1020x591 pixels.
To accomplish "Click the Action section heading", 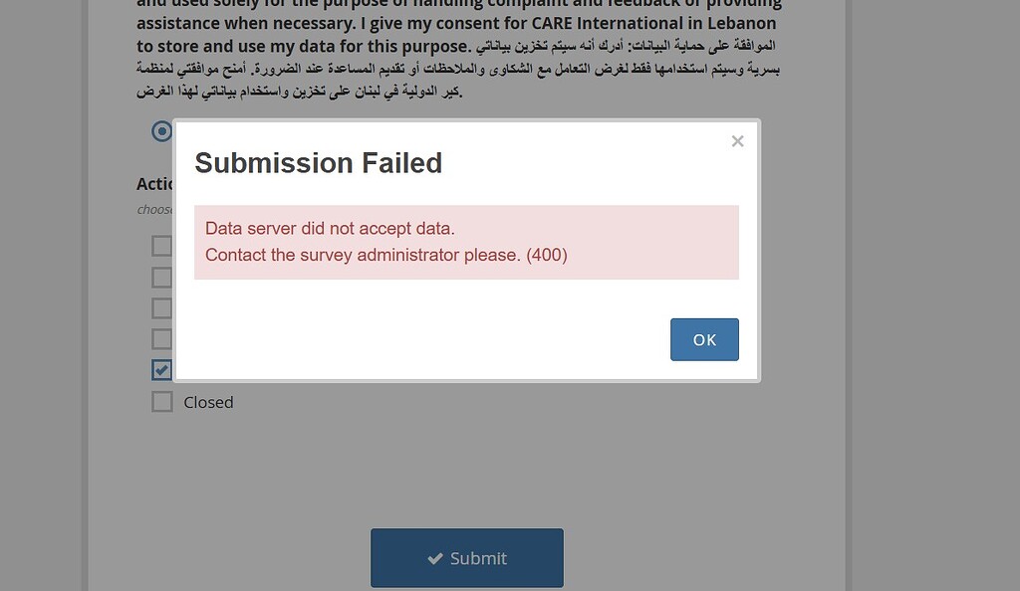I will (x=155, y=183).
